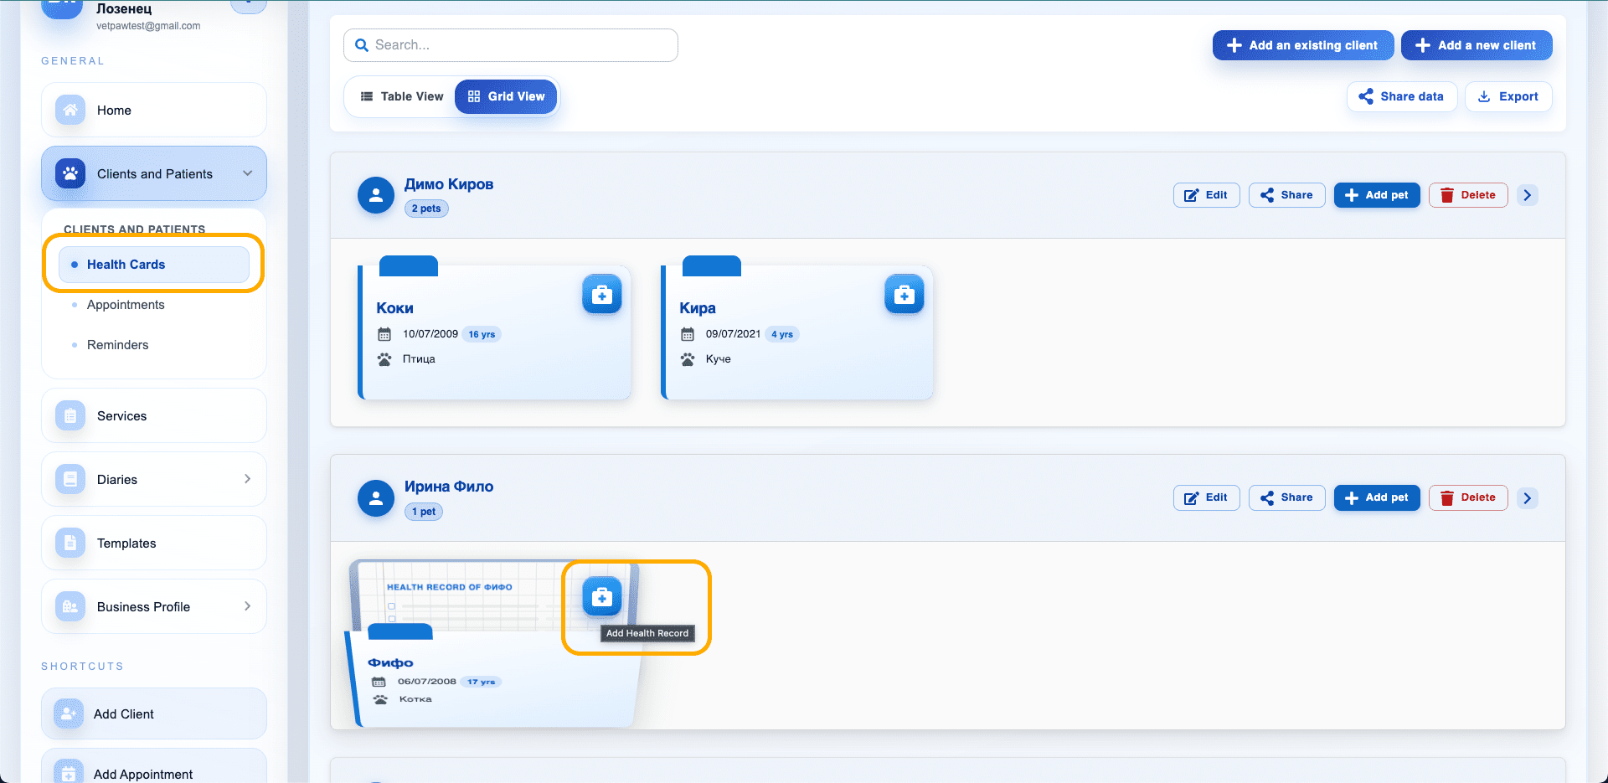Expand Ирина Фило details chevron
The height and width of the screenshot is (783, 1608).
tap(1528, 498)
